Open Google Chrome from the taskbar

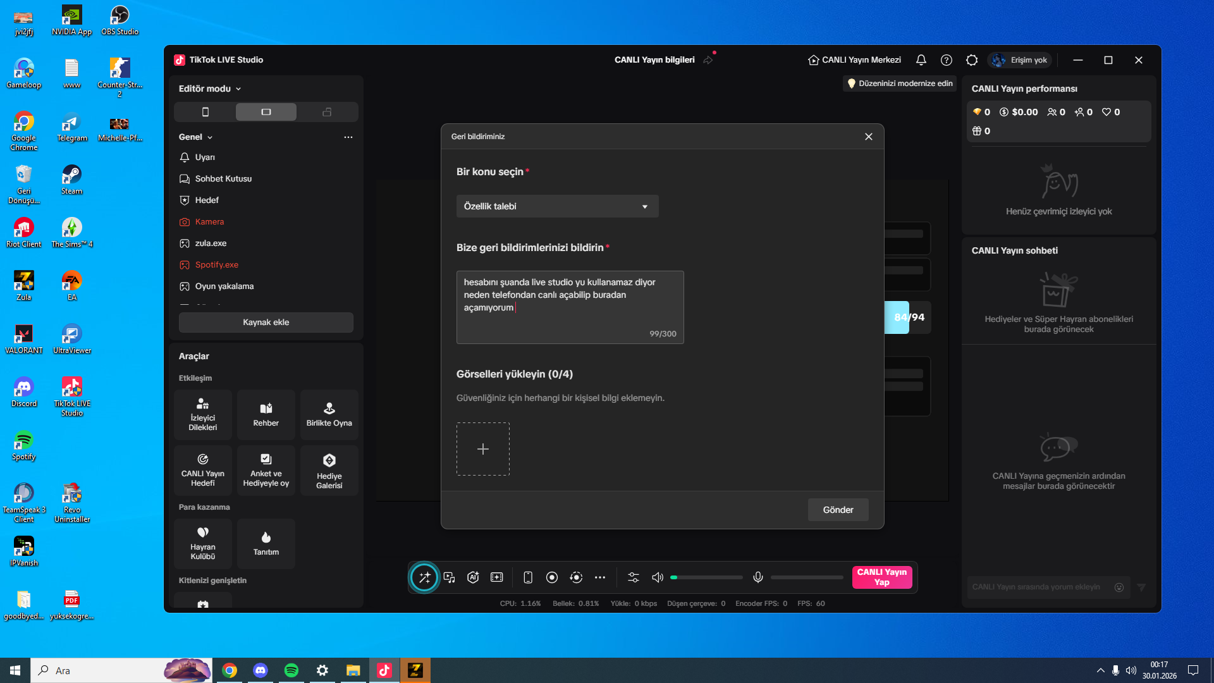[230, 670]
